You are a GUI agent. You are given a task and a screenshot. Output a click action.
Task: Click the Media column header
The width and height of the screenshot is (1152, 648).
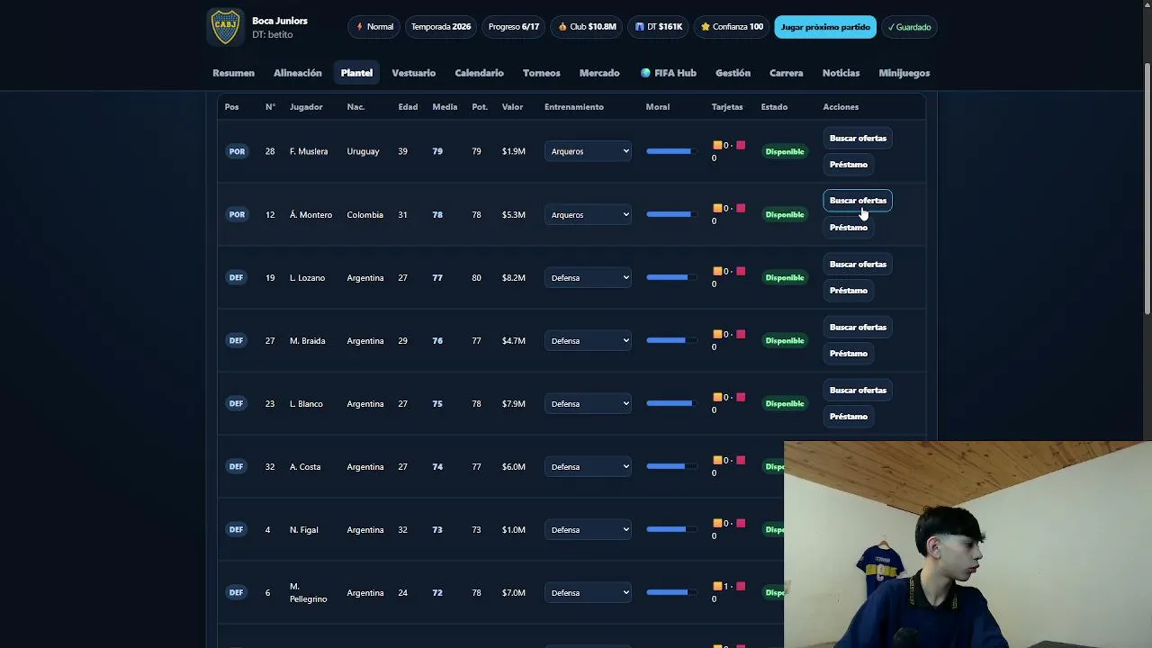point(445,107)
